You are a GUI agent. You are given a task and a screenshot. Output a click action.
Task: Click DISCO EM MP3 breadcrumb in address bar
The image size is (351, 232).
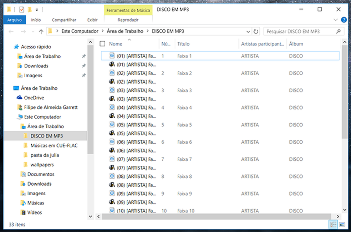[x=168, y=31]
